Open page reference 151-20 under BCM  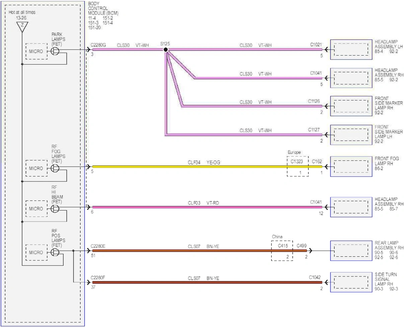tap(94, 28)
